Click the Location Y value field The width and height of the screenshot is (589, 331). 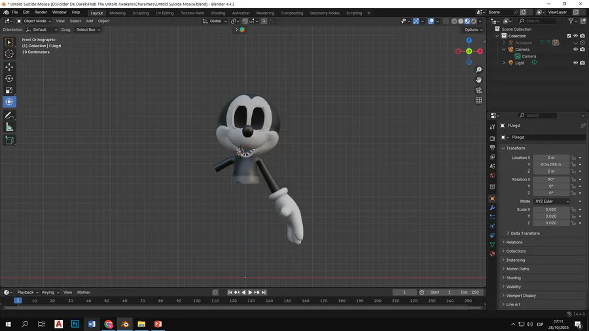click(x=551, y=164)
